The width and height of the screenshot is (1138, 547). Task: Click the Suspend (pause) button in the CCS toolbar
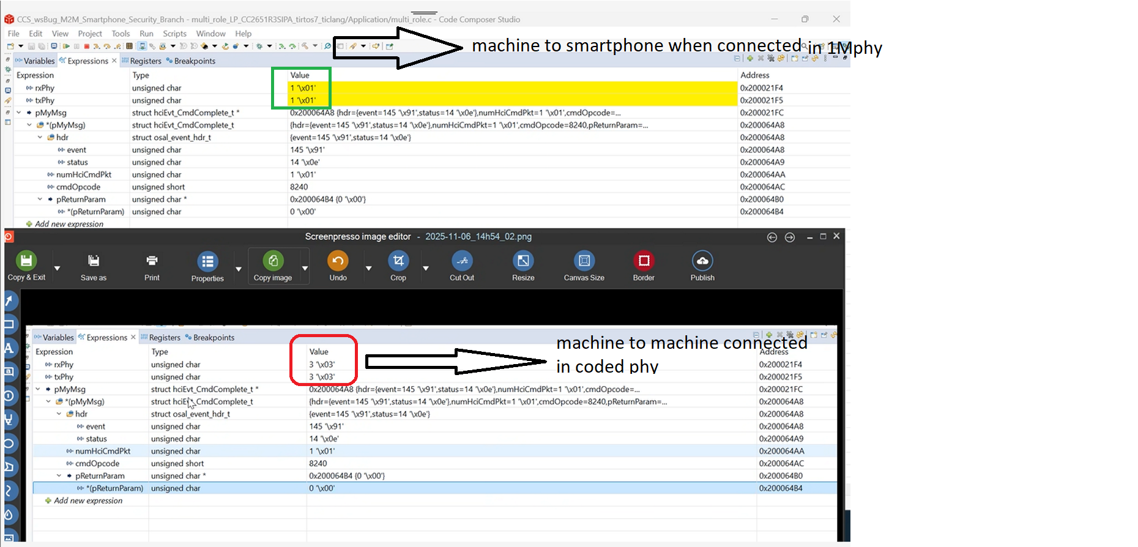coord(76,46)
